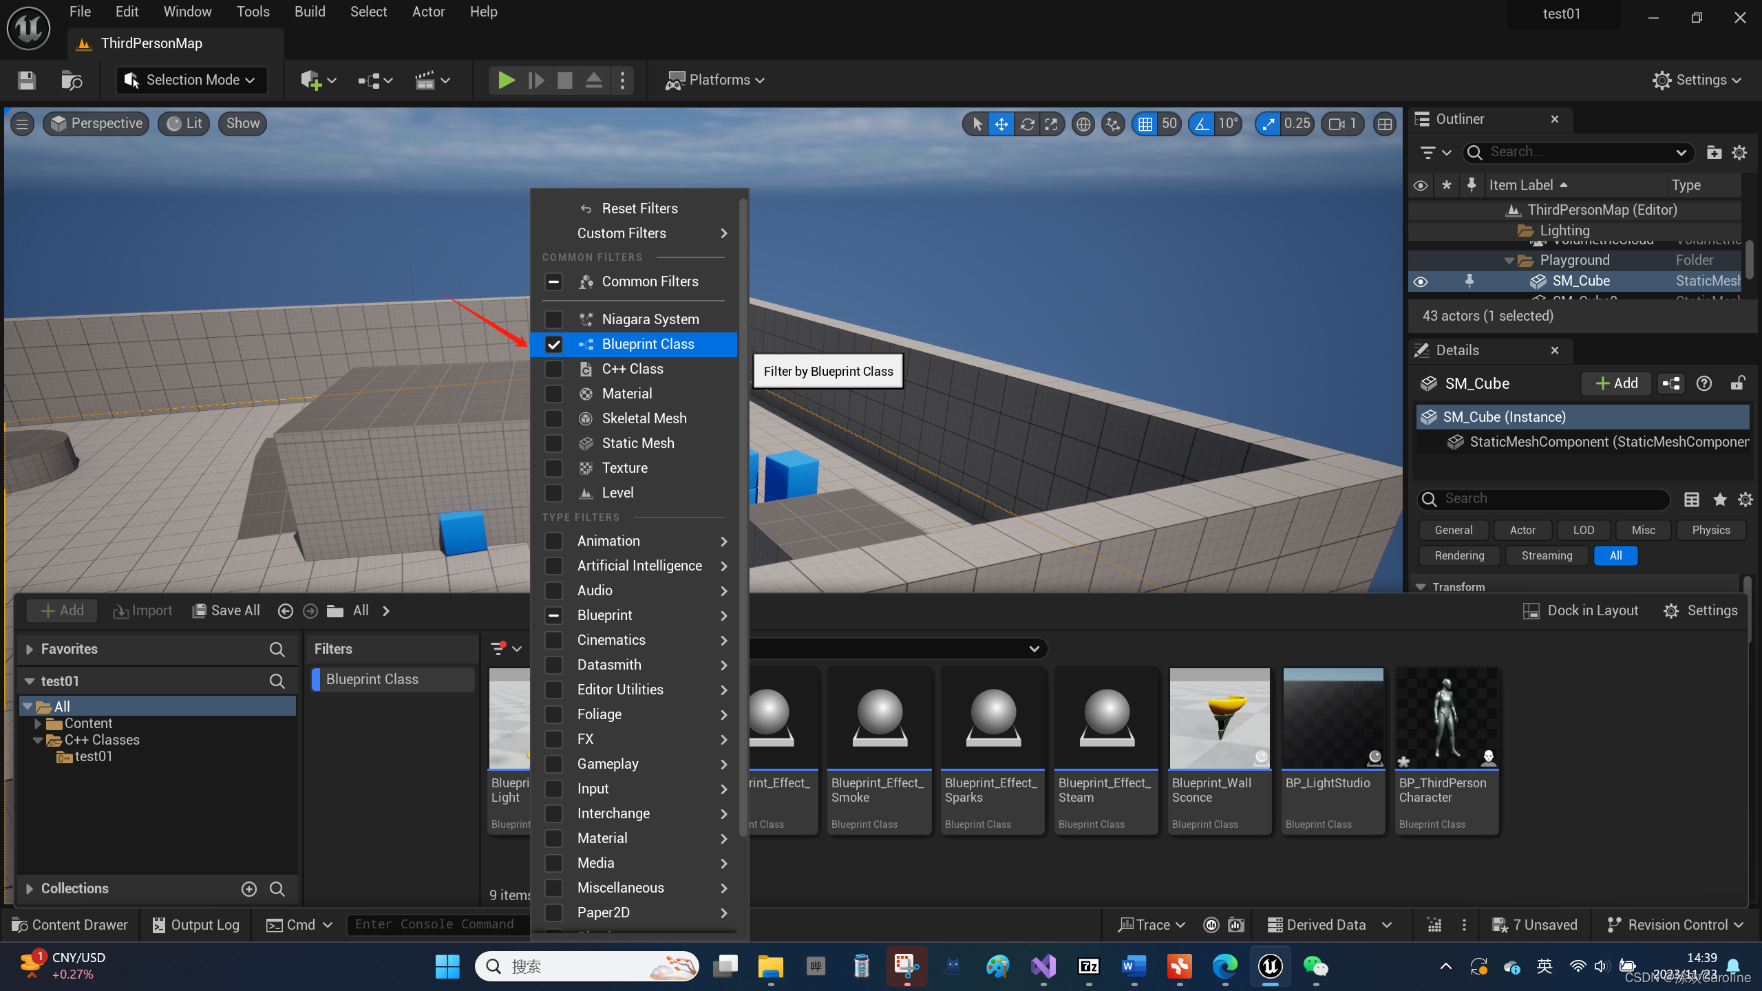Click the green Play button
Viewport: 1762px width, 991px height.
coord(506,80)
